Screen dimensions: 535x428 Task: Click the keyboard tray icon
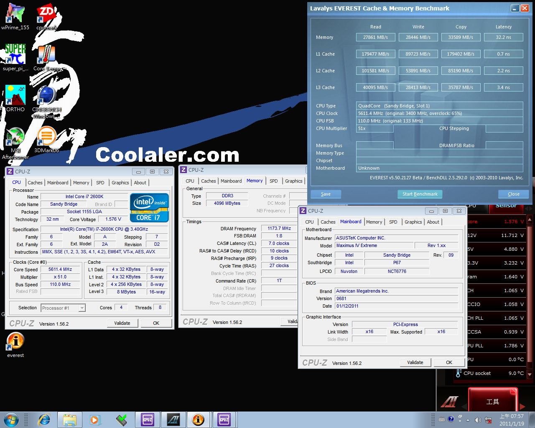pyautogui.click(x=442, y=420)
